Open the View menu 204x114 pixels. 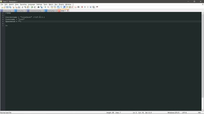[x=17, y=4]
